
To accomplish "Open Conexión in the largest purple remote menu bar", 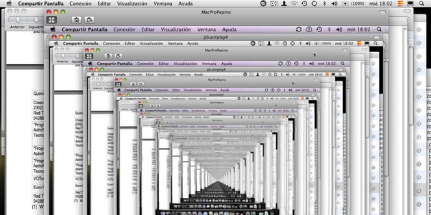I will [124, 30].
